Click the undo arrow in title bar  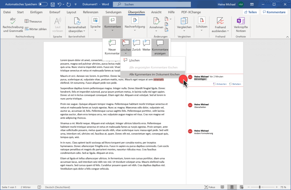[59, 4]
